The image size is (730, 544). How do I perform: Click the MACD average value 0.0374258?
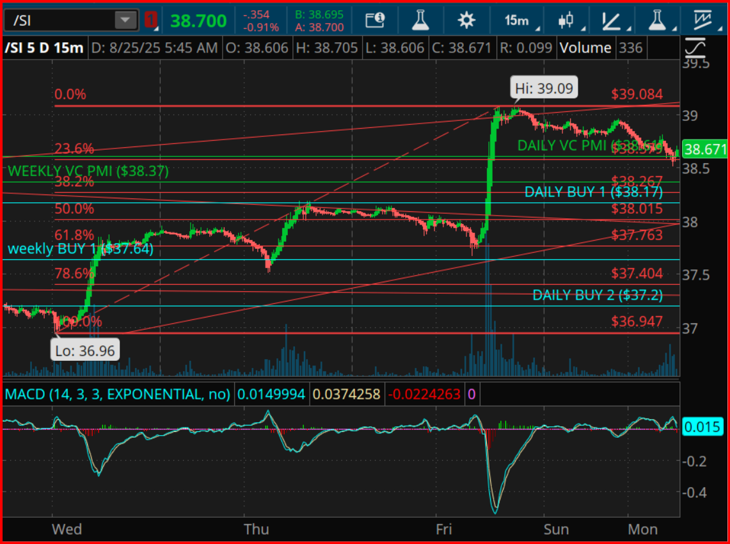pos(346,394)
